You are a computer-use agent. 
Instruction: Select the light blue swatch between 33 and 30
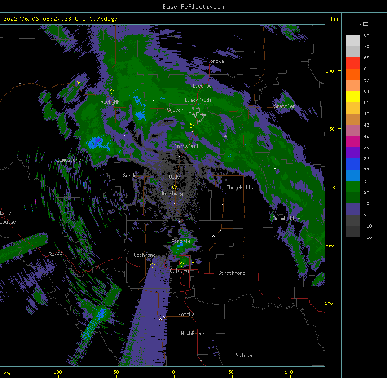[353, 176]
